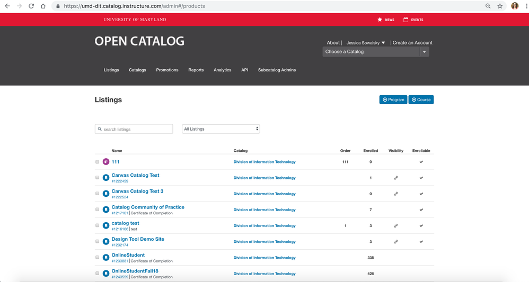Image resolution: width=529 pixels, height=282 pixels.
Task: Open the browser profile avatar
Action: pos(515,6)
